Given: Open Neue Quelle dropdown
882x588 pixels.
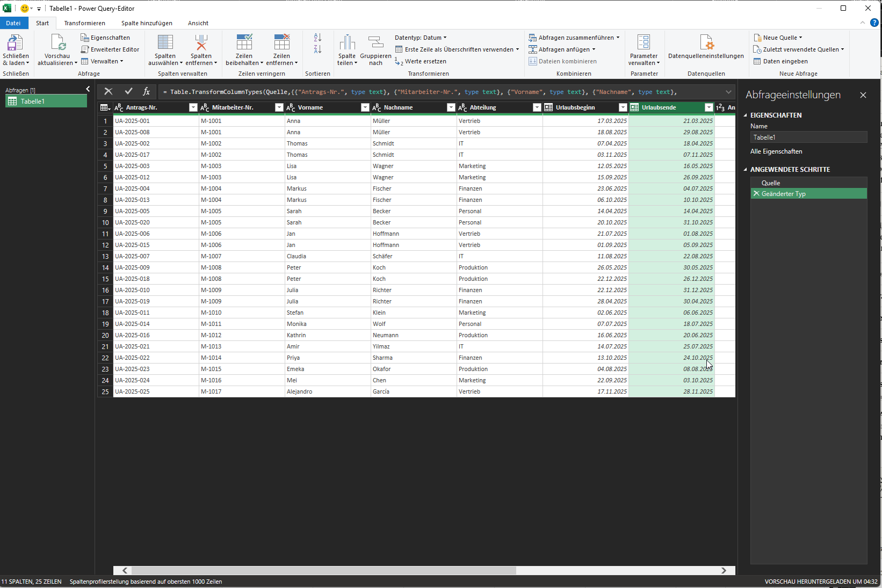Looking at the screenshot, I should [778, 38].
